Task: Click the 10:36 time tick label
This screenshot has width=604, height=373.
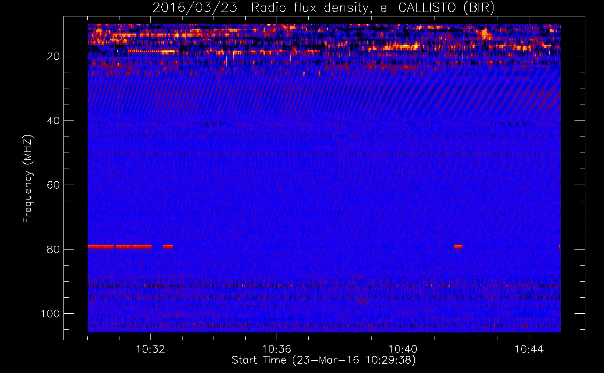Action: tap(277, 350)
